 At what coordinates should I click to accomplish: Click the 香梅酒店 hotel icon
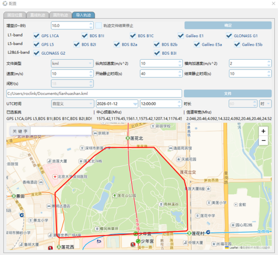click(x=41, y=182)
